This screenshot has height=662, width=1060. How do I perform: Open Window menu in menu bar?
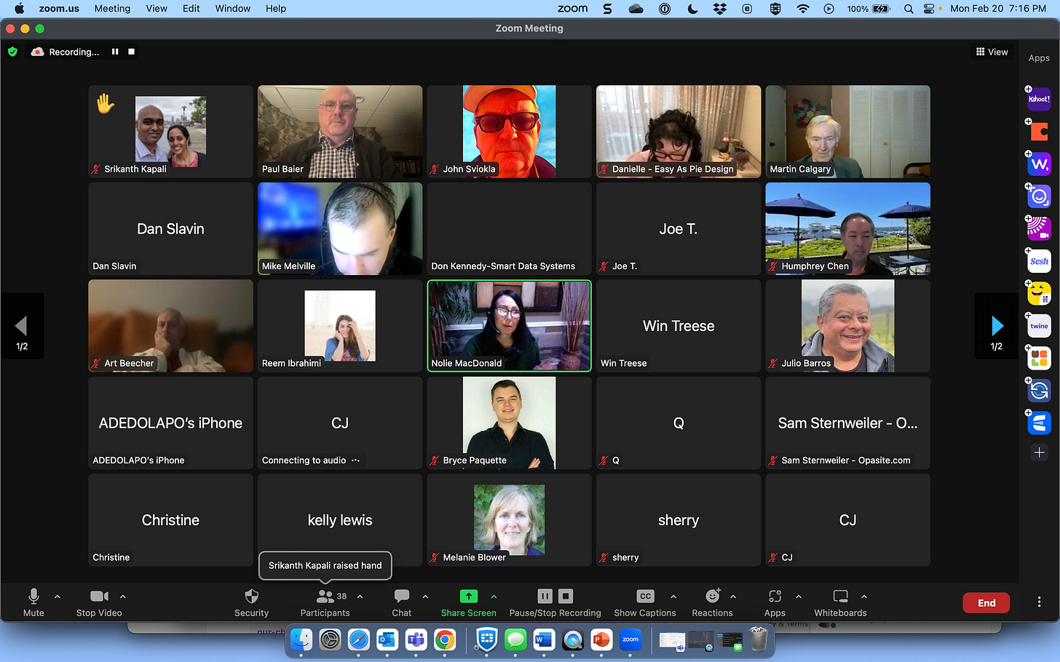pos(233,9)
